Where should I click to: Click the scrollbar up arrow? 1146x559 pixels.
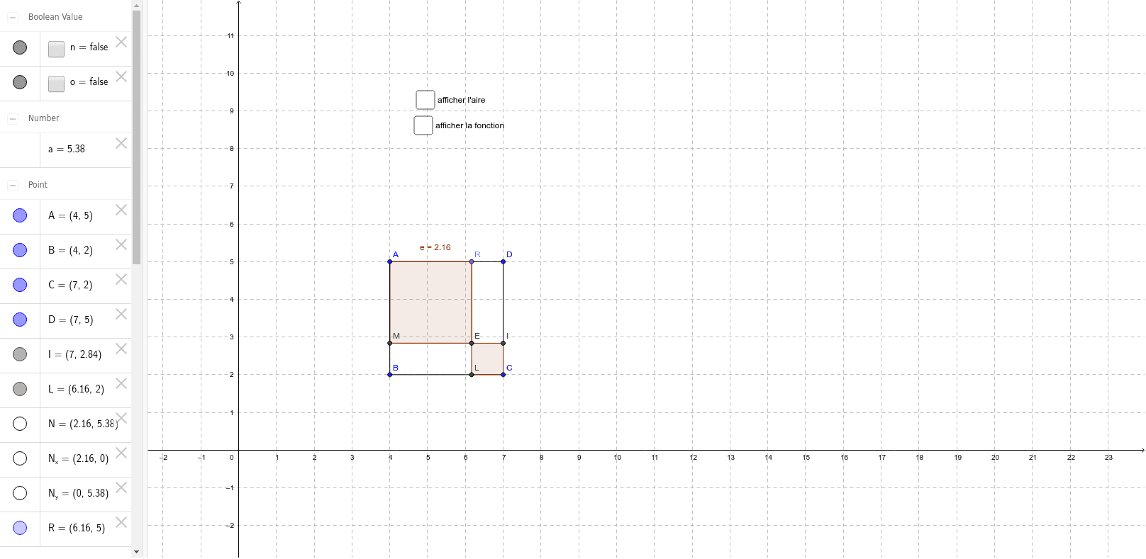[x=136, y=5]
